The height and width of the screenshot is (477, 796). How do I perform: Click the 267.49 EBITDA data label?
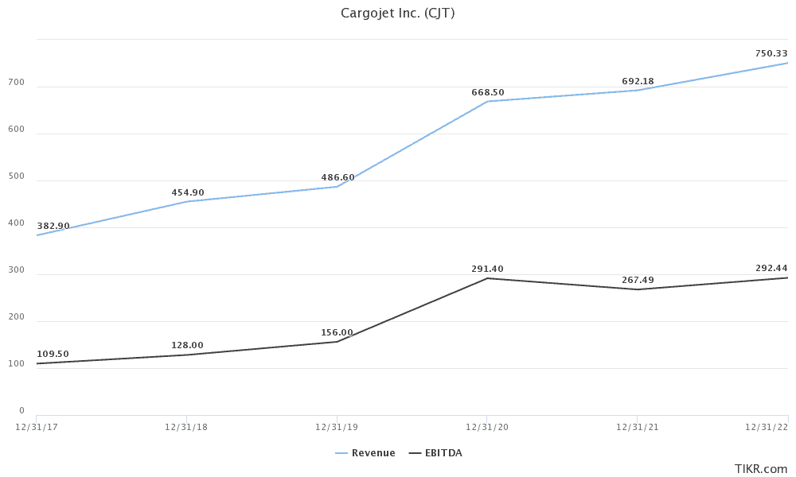(x=638, y=281)
